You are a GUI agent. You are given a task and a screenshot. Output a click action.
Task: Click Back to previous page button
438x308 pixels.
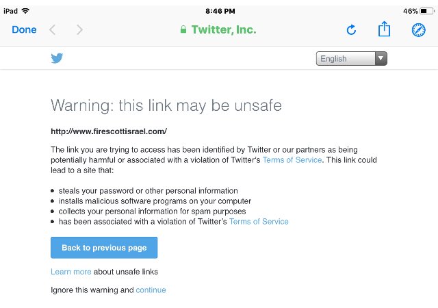pos(104,248)
